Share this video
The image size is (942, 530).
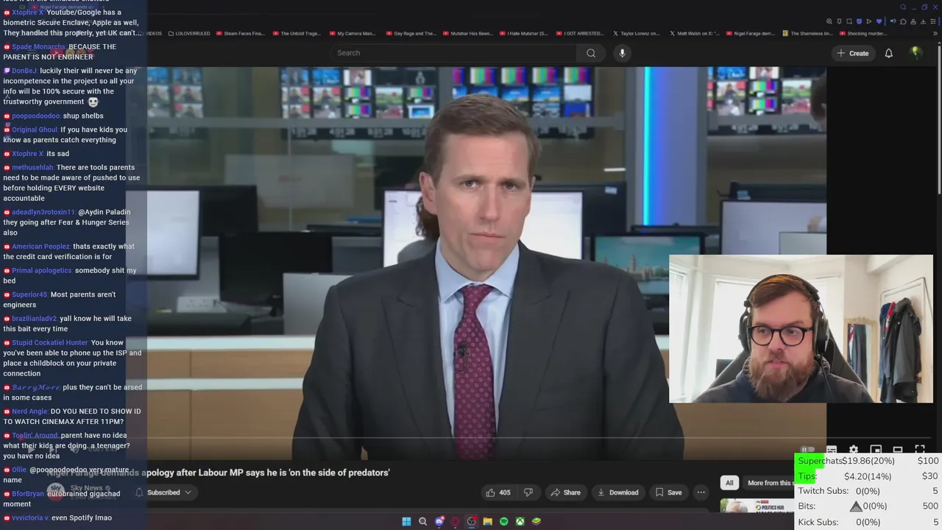(565, 492)
